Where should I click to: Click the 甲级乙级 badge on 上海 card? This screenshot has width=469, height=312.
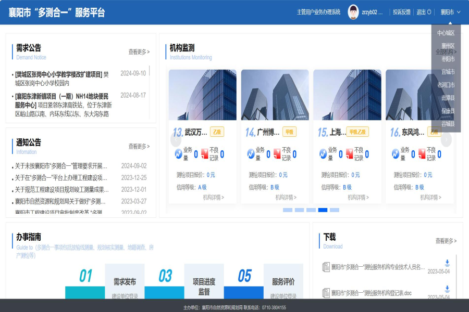click(357, 132)
